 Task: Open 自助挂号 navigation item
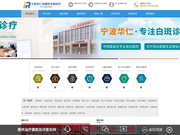[x=132, y=14]
